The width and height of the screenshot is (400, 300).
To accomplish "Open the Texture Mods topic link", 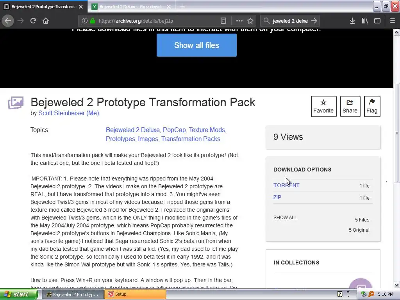I will point(207,130).
